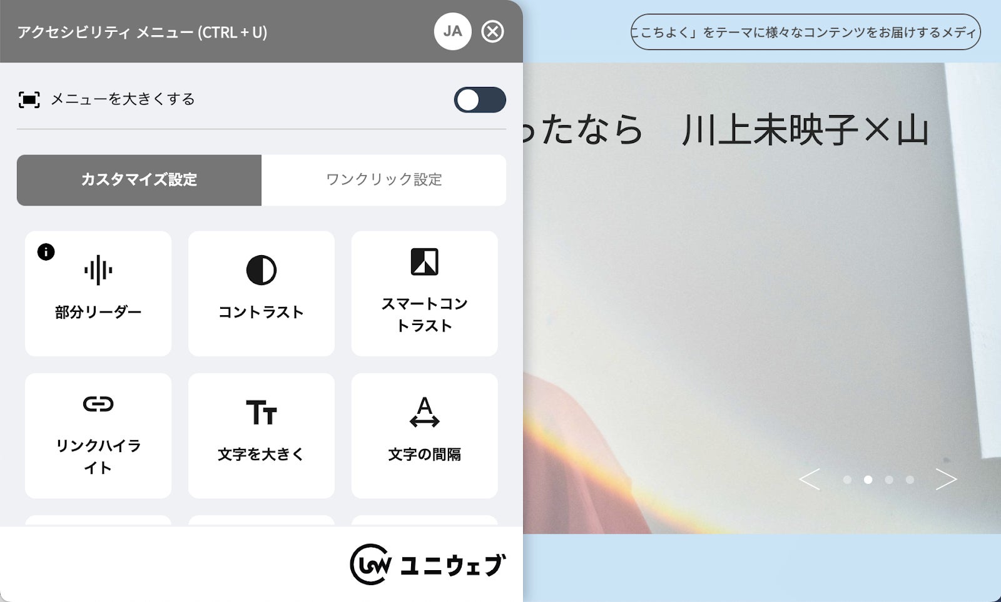
Task: Turn on コントラスト mode
Action: 262,294
